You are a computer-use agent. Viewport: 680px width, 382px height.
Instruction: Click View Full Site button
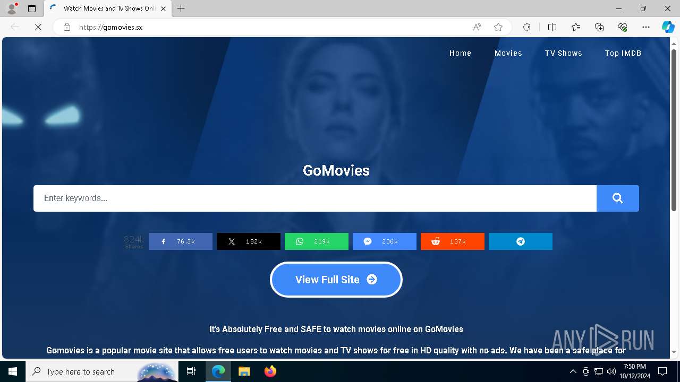point(336,280)
